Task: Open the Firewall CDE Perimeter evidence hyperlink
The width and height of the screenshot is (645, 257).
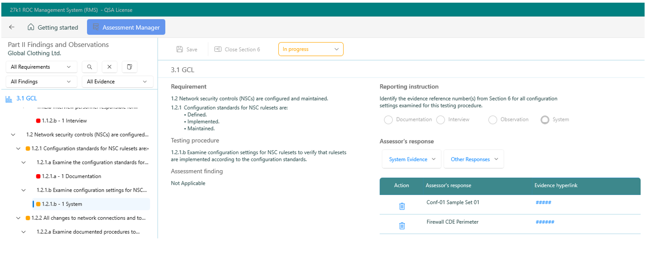Action: point(545,222)
